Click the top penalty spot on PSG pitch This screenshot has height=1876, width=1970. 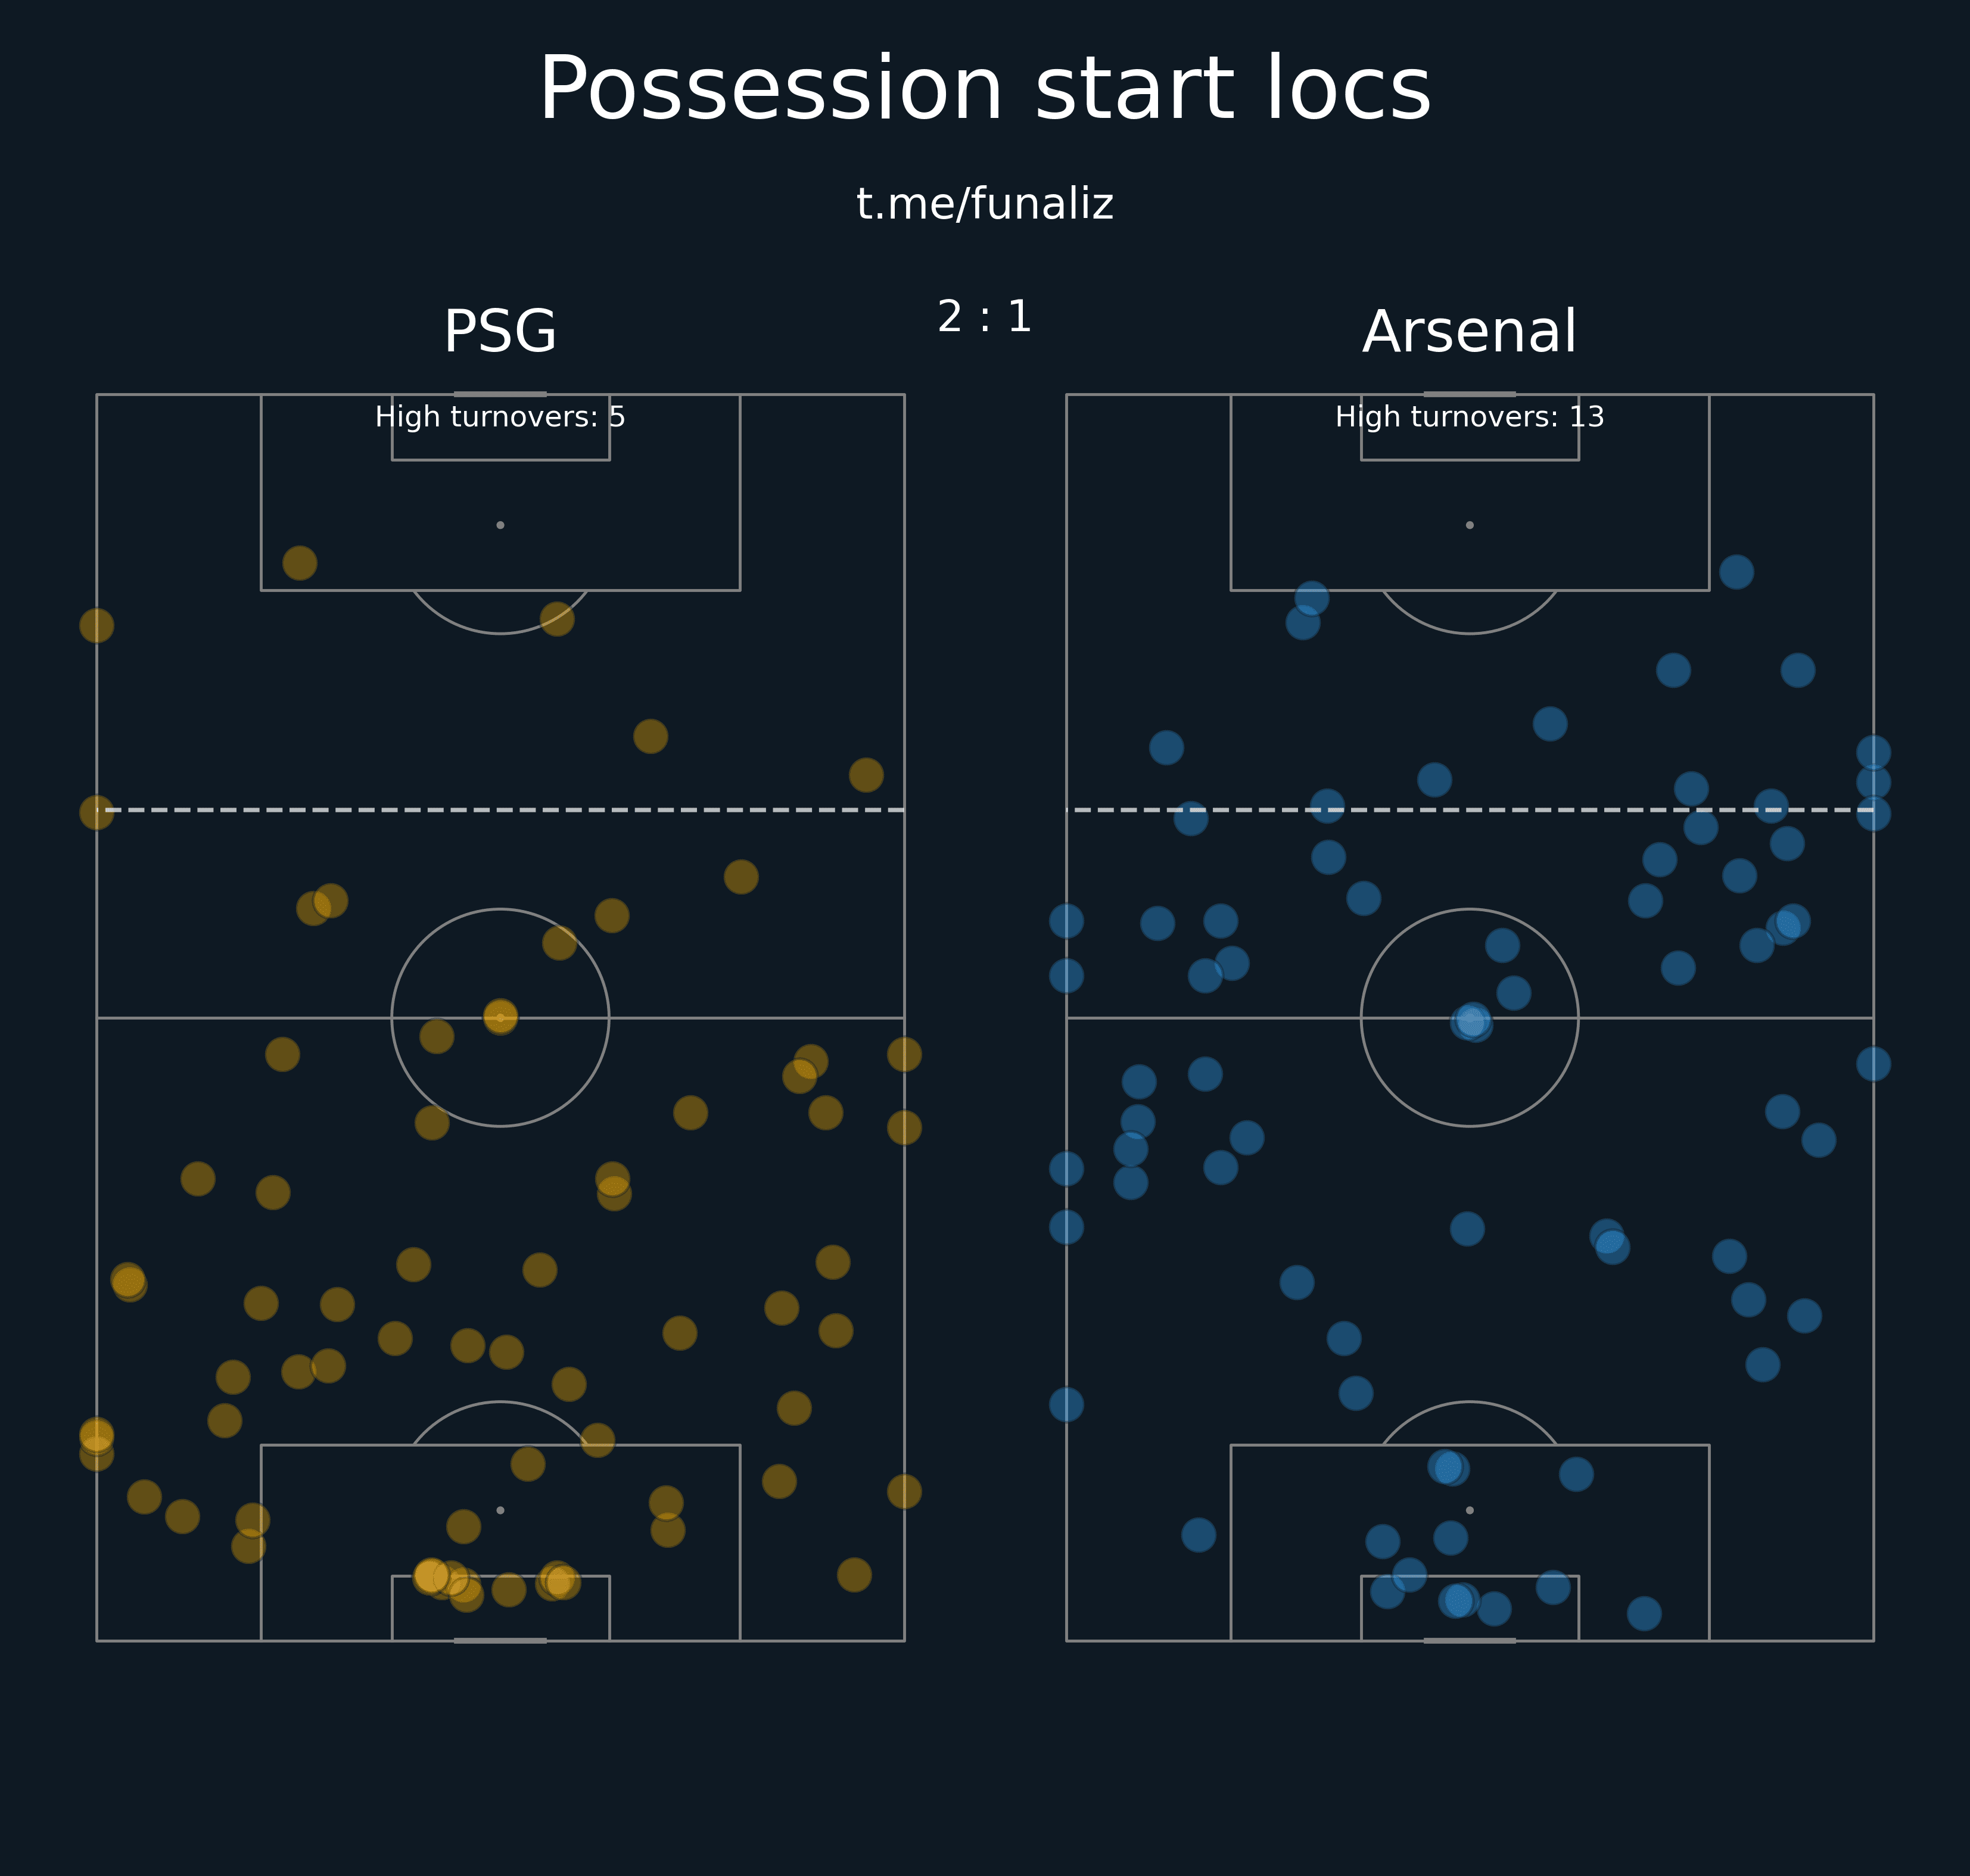(x=500, y=525)
